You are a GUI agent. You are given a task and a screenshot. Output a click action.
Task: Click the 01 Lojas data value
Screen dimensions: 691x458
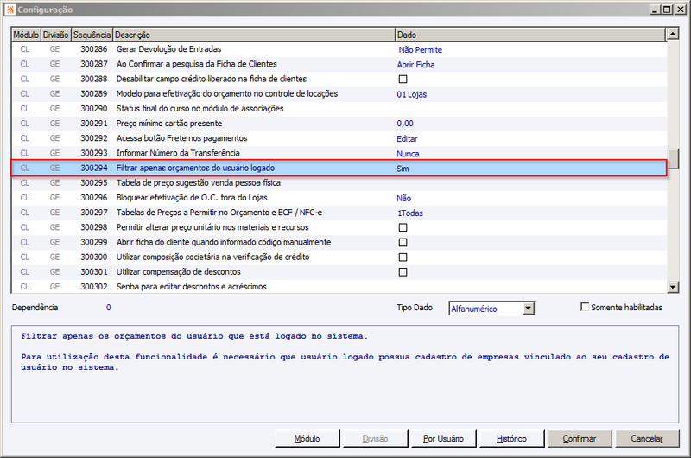click(x=412, y=94)
